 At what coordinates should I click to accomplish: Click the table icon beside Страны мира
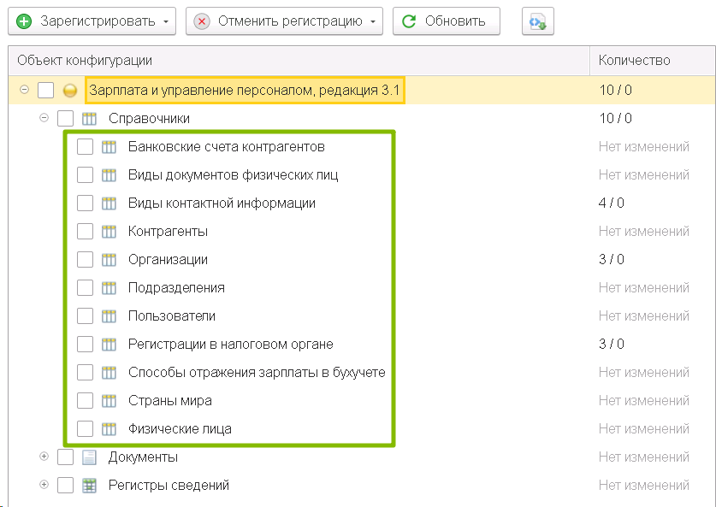point(109,401)
